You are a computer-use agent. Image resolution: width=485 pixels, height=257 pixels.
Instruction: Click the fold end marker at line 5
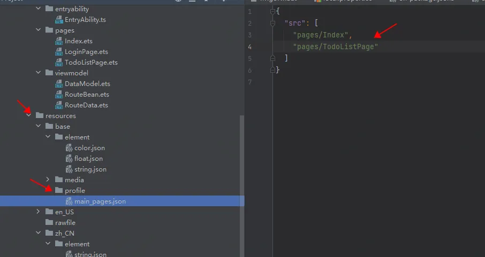[x=272, y=58]
